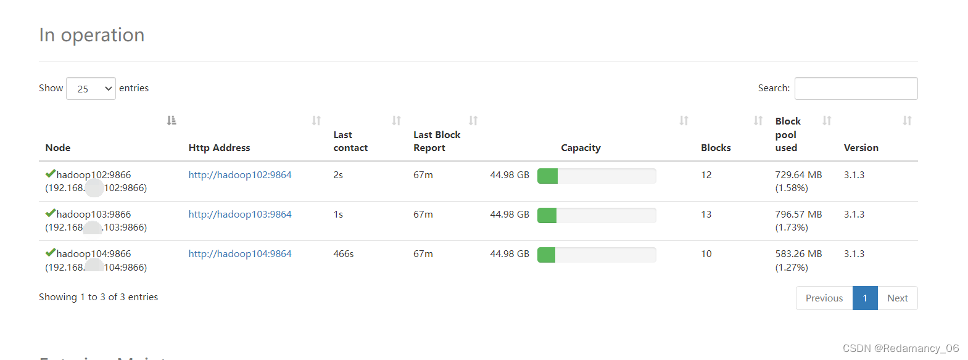Open http://hadoop103:9864 link
This screenshot has height=360, width=968.
(240, 215)
